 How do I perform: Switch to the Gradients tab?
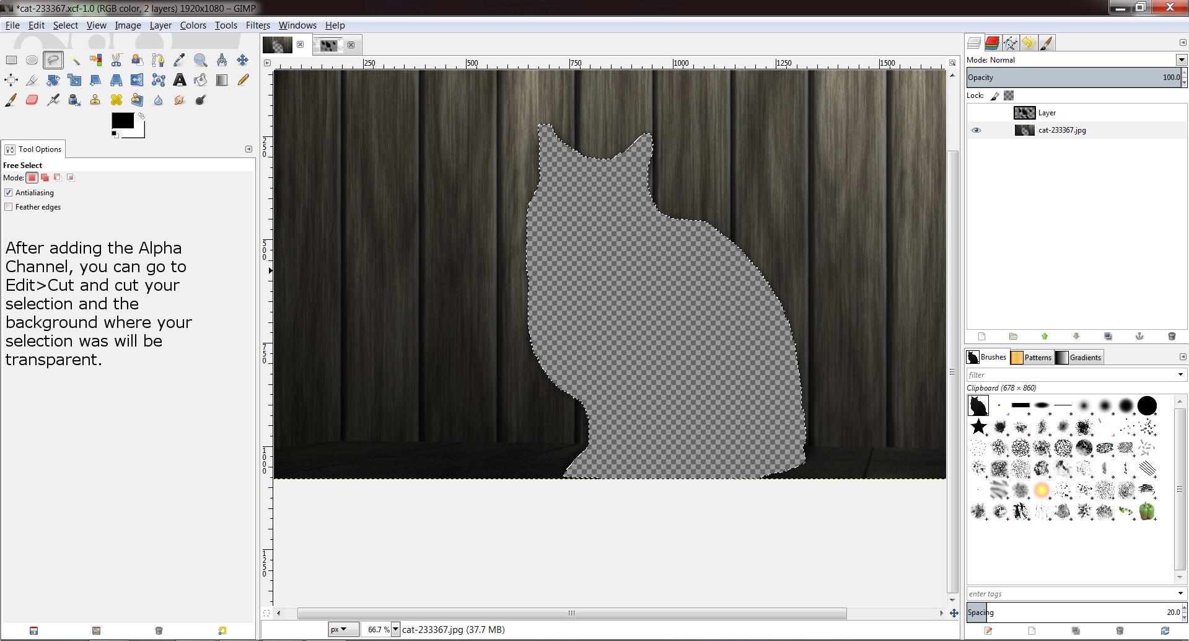[x=1078, y=357]
